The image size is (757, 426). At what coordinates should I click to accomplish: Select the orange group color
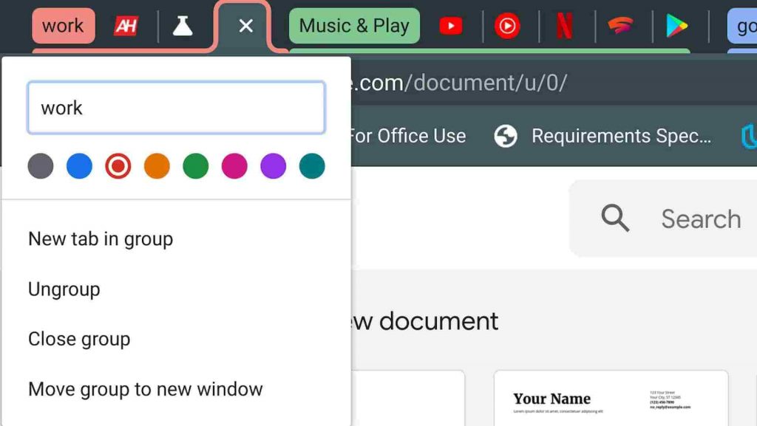157,166
